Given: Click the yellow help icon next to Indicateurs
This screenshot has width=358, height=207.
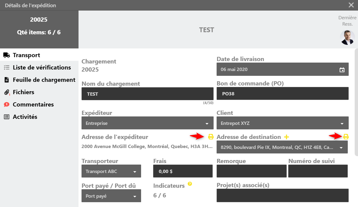Looking at the screenshot, I should coord(190,184).
